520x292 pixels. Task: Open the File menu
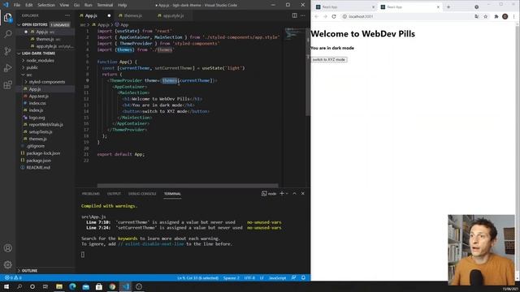point(17,5)
